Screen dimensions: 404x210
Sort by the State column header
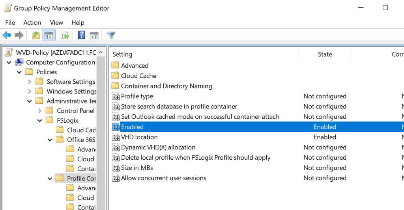tap(325, 54)
